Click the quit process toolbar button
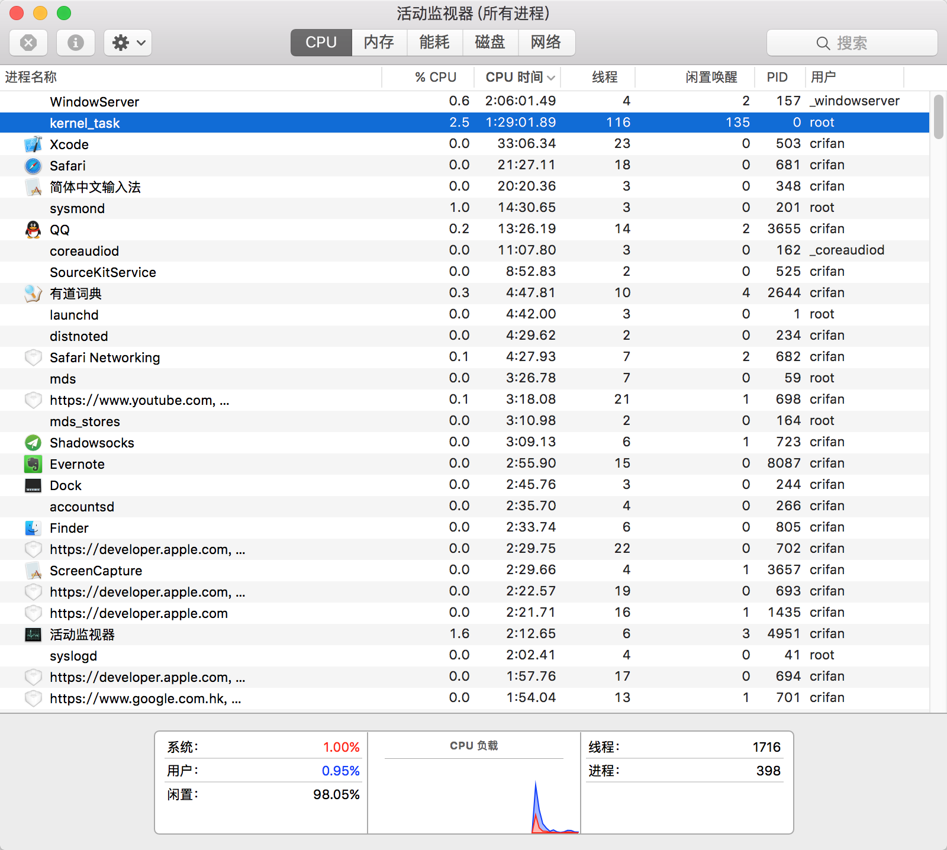The height and width of the screenshot is (850, 947). 28,43
